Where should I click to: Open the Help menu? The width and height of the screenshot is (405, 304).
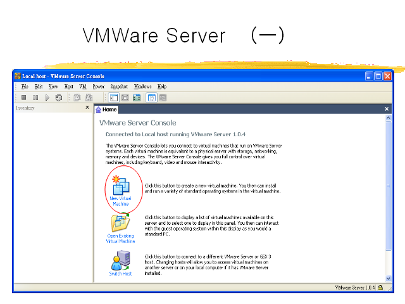tap(162, 87)
